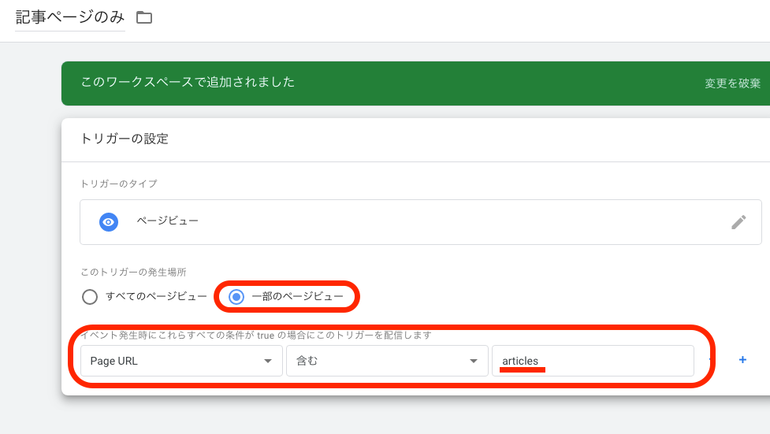Edit the trigger name 記事ページのみ
The width and height of the screenshot is (770, 434).
[x=70, y=17]
